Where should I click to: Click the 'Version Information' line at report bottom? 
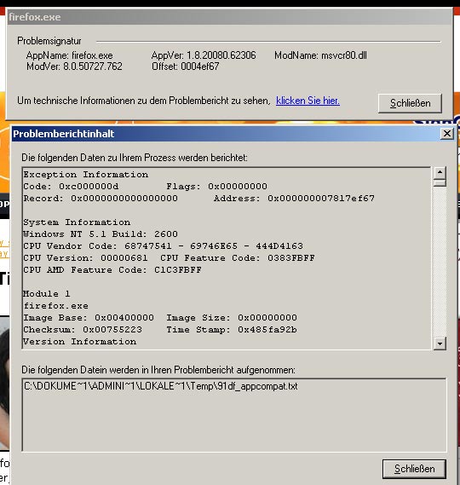(80, 342)
